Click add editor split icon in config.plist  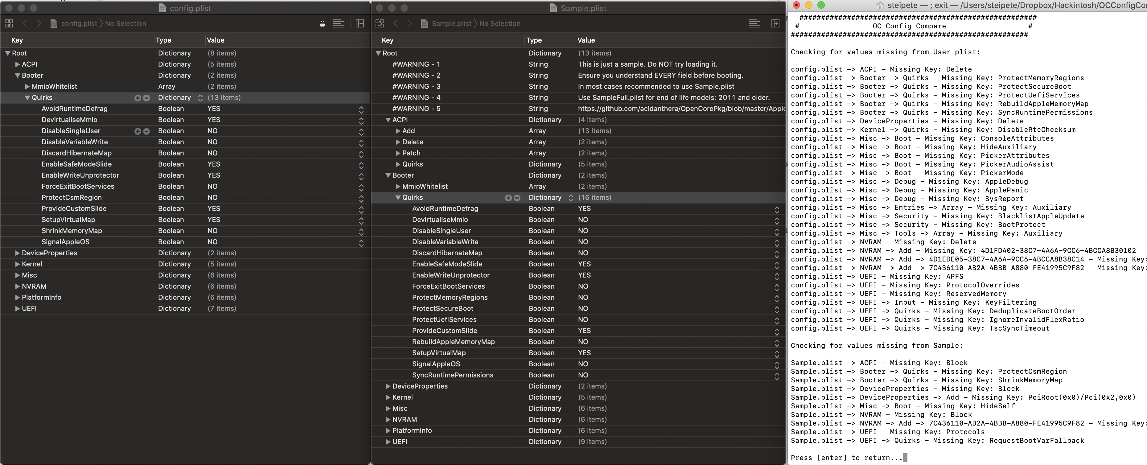tap(360, 24)
